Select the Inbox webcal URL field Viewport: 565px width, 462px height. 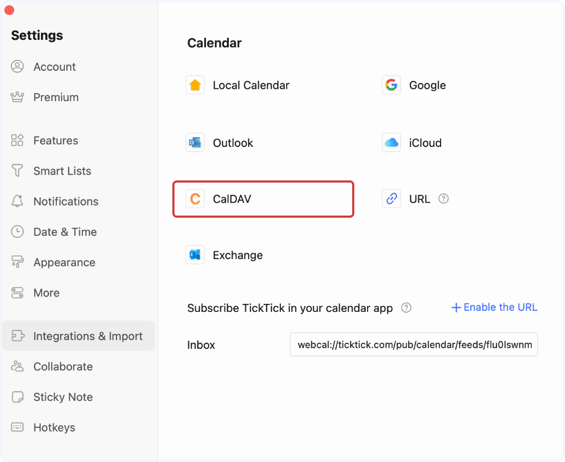[x=414, y=344]
